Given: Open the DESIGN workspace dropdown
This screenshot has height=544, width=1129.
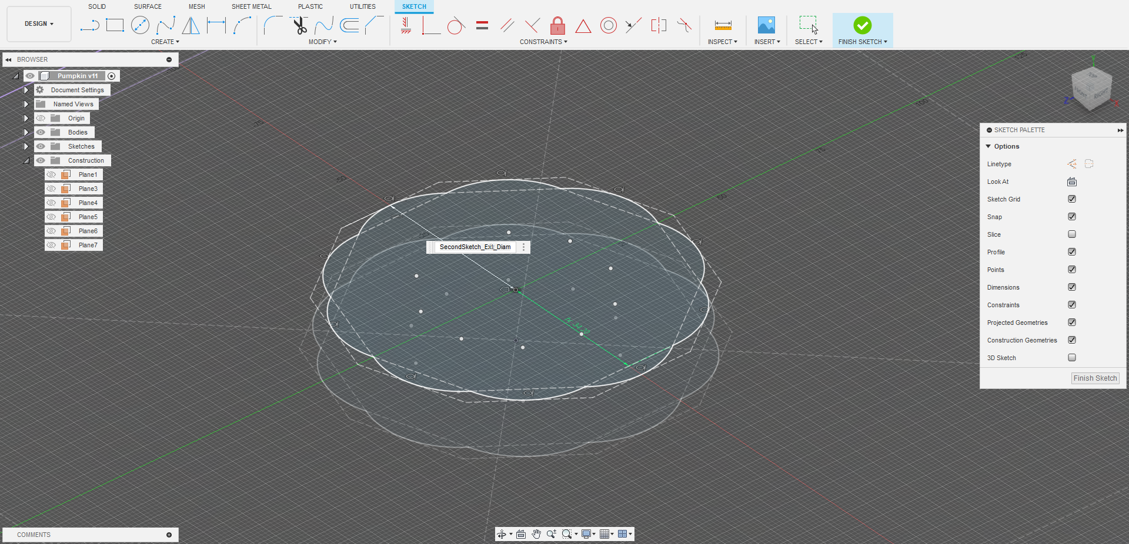Looking at the screenshot, I should click(39, 24).
